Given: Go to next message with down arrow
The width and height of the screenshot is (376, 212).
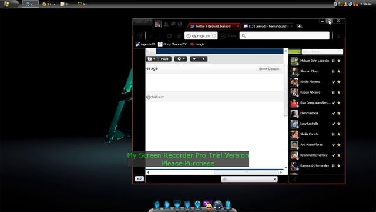Looking at the screenshot, I should [203, 59].
